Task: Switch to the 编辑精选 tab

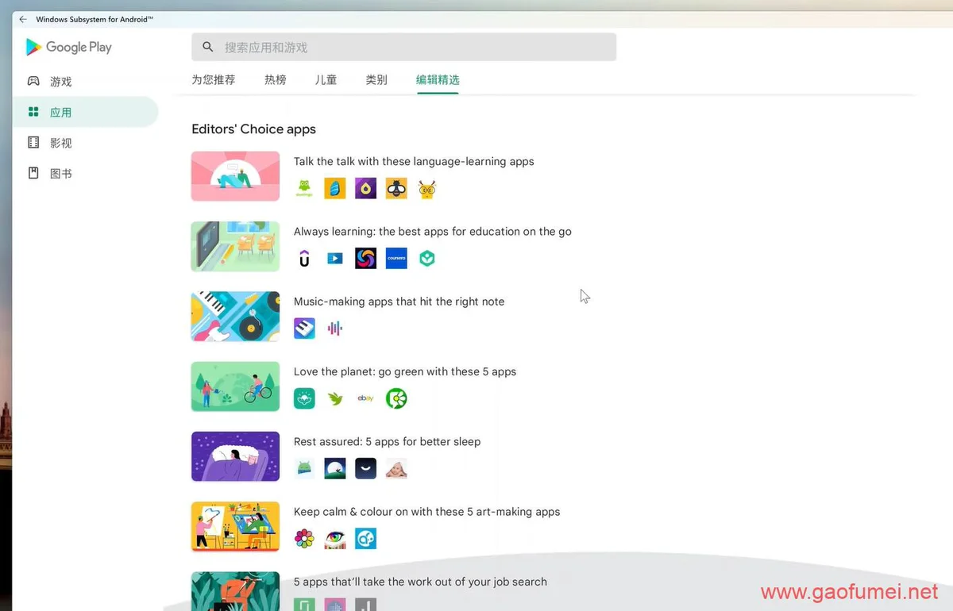Action: [x=438, y=79]
